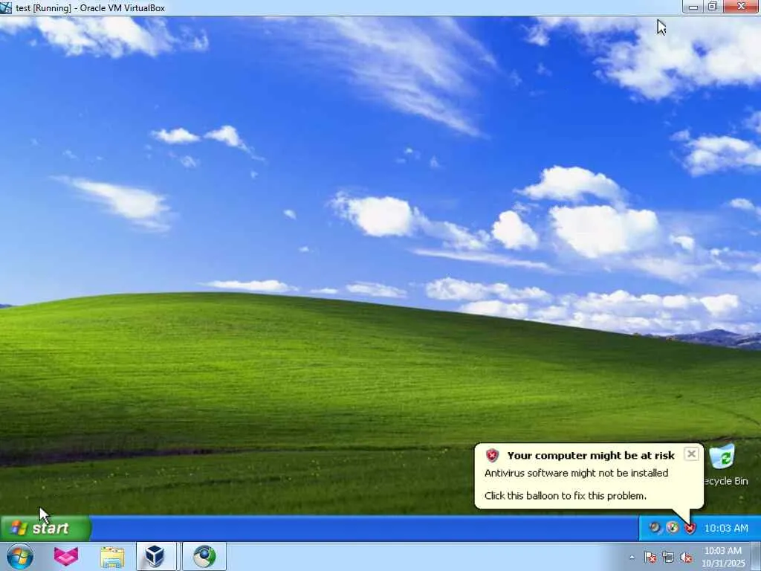This screenshot has height=571, width=761.
Task: Click the XP taskbar clock showing 10:03 AM
Action: (726, 529)
